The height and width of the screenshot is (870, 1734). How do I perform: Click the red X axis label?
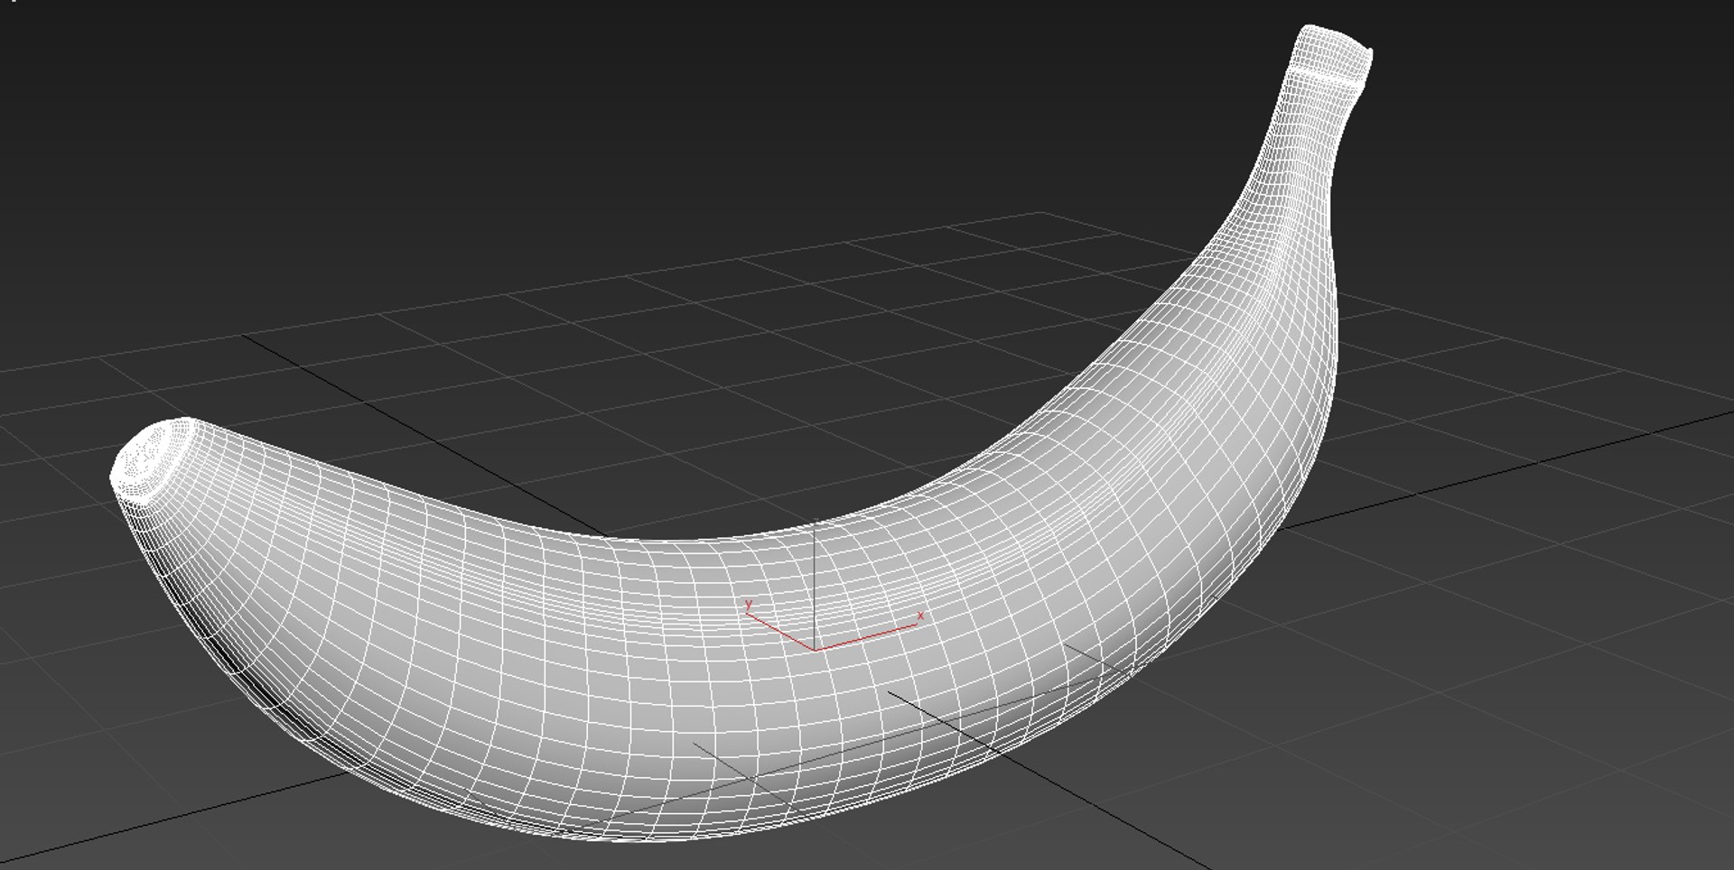tap(920, 615)
